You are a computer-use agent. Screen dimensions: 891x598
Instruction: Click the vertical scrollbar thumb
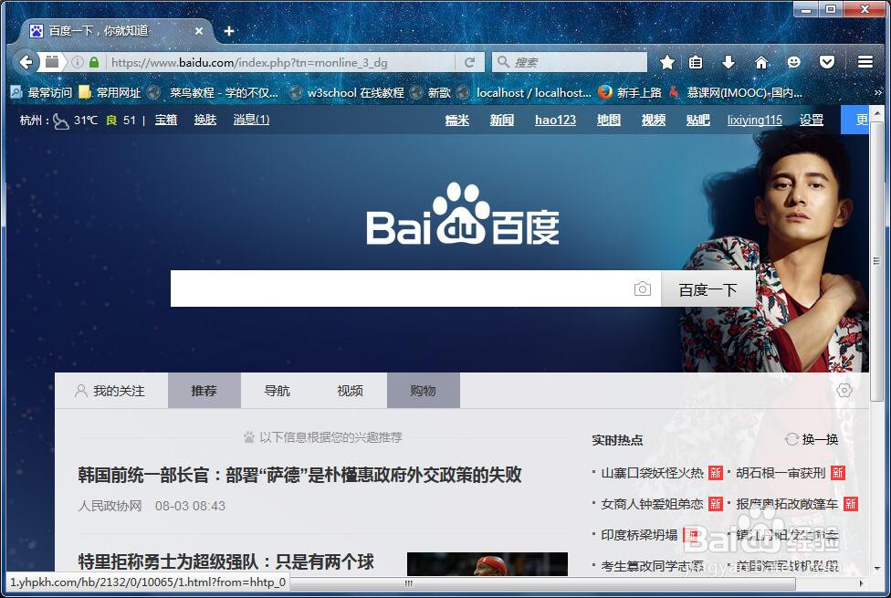click(876, 260)
